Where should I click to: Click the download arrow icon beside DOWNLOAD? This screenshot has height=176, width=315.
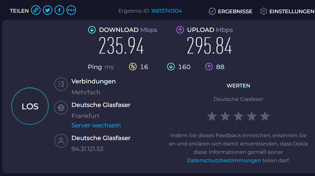pyautogui.click(x=92, y=30)
